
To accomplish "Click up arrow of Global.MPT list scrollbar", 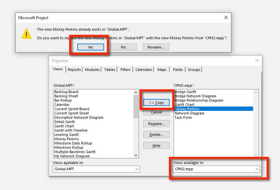I will (136, 92).
